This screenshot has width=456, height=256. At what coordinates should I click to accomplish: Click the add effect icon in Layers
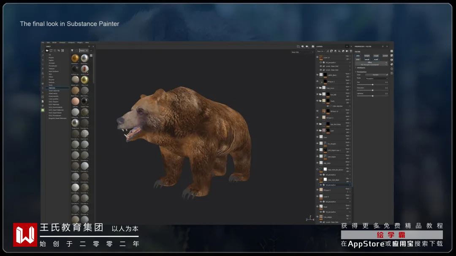click(328, 51)
